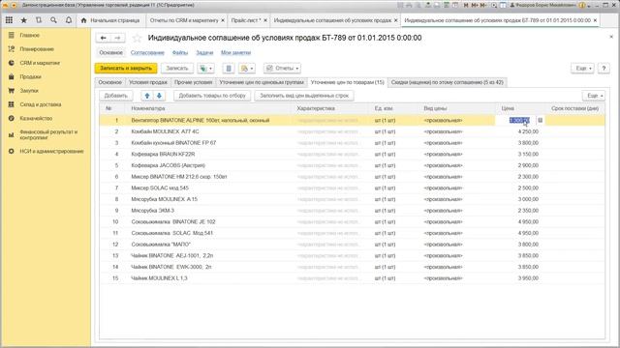
Task: Click the Финансовый результат sidebar icon
Action: coord(11,135)
